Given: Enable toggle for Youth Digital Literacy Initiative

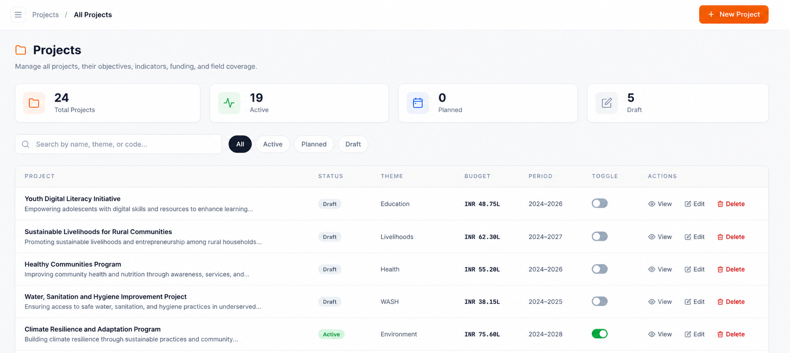Looking at the screenshot, I should pos(600,203).
